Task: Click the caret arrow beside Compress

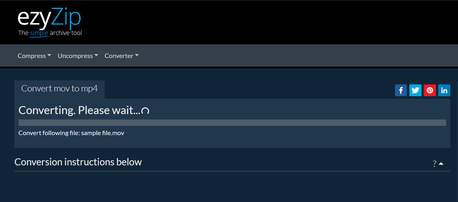Action: [x=49, y=55]
